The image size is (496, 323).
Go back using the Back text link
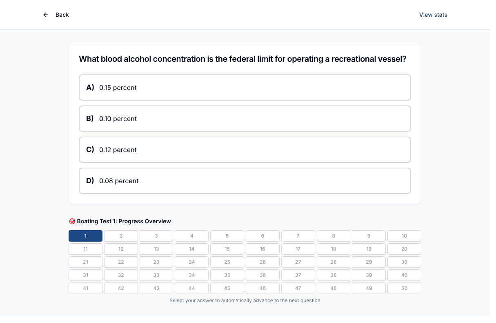click(x=62, y=15)
